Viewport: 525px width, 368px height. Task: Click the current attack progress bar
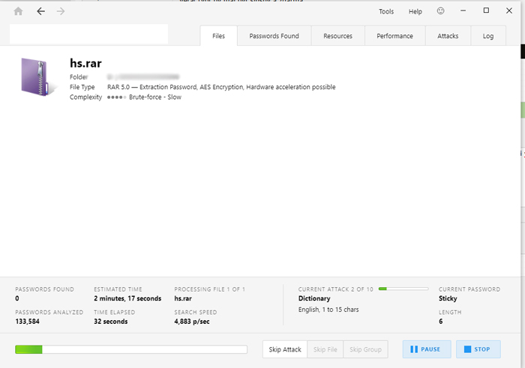coord(403,289)
